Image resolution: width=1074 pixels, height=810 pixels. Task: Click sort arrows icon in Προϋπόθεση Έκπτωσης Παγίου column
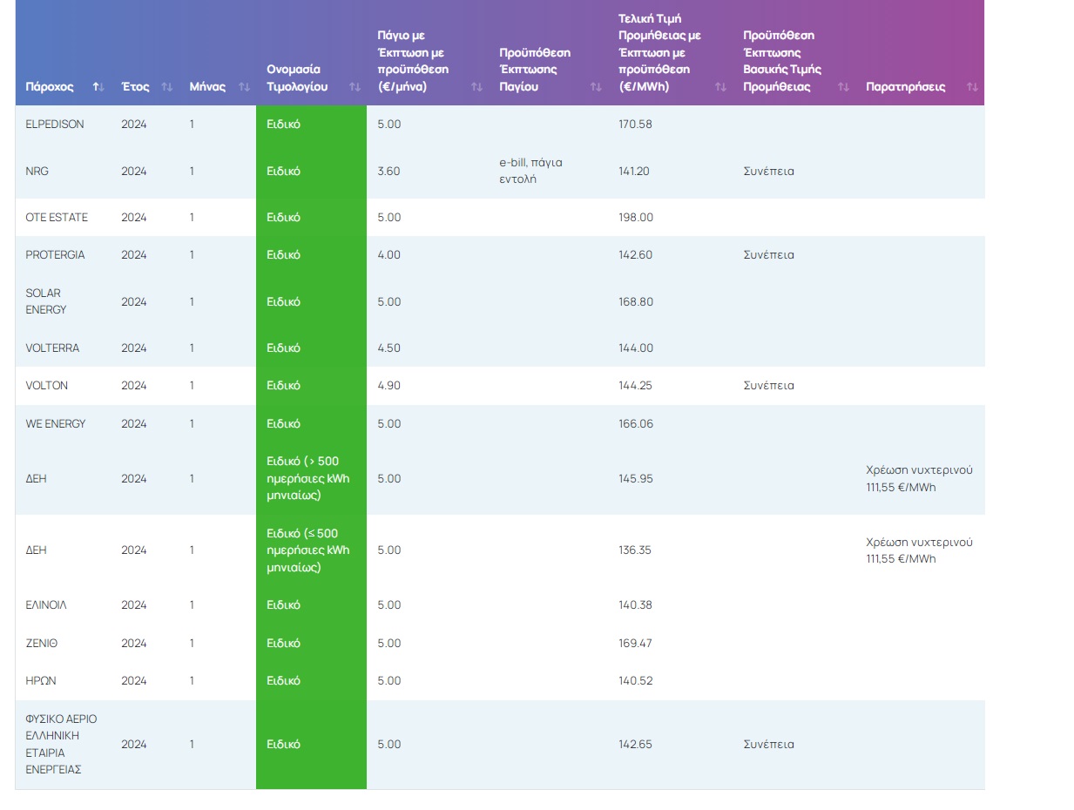coord(596,87)
